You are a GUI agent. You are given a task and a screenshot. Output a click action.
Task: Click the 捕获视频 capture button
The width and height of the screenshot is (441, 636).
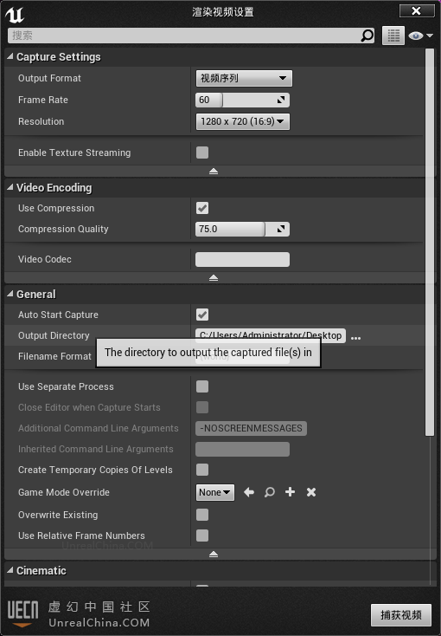coord(401,615)
